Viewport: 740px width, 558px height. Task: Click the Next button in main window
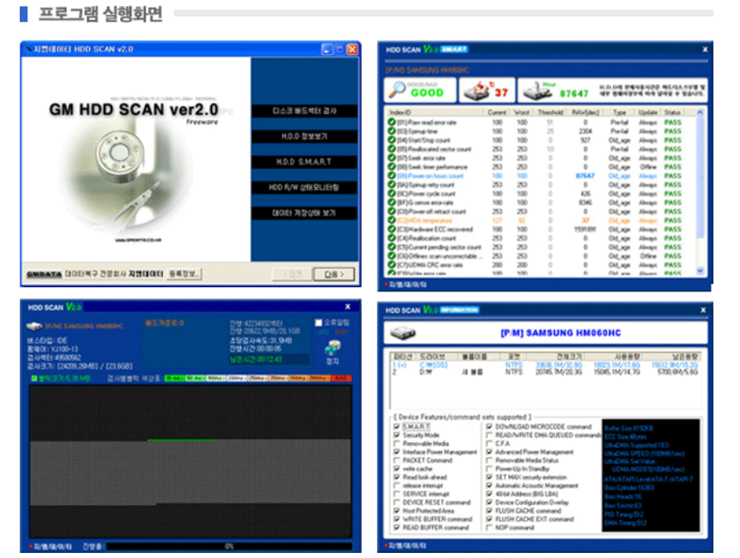click(x=334, y=274)
